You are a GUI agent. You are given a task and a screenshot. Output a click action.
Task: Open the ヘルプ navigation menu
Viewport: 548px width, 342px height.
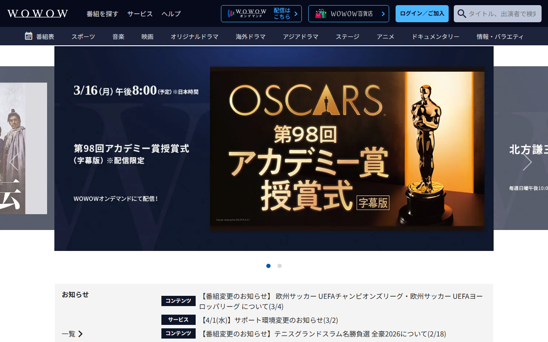pyautogui.click(x=170, y=13)
